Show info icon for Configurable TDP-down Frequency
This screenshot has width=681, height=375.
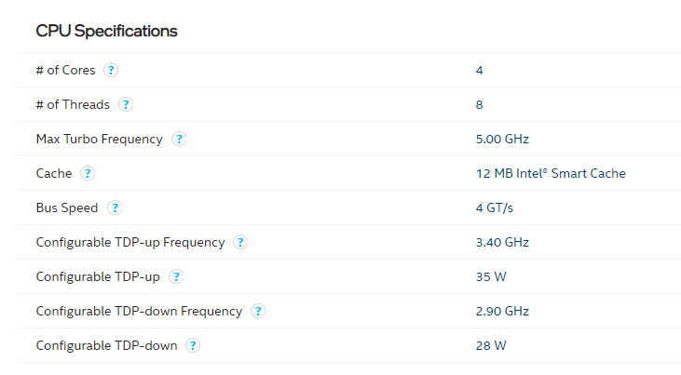258,311
